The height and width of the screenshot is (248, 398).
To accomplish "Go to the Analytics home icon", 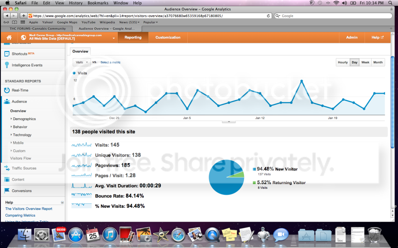I will pyautogui.click(x=9, y=38).
